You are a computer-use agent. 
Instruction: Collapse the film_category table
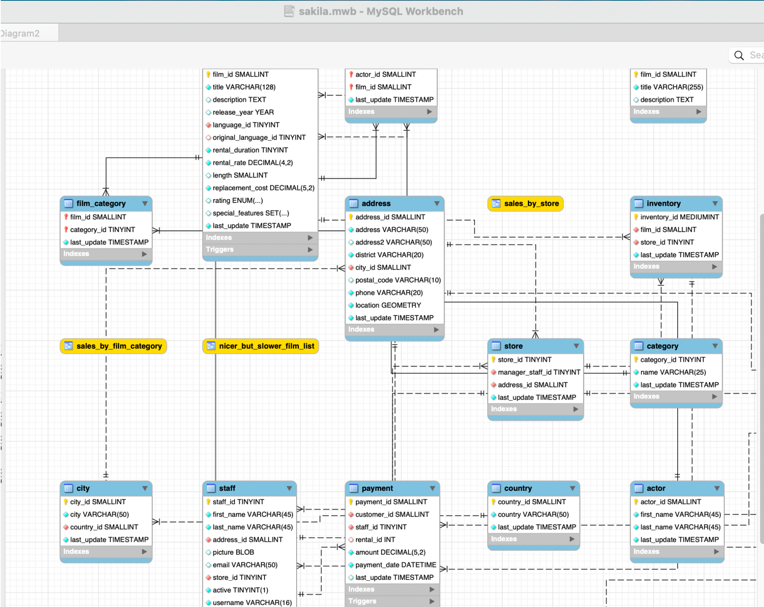(x=145, y=203)
